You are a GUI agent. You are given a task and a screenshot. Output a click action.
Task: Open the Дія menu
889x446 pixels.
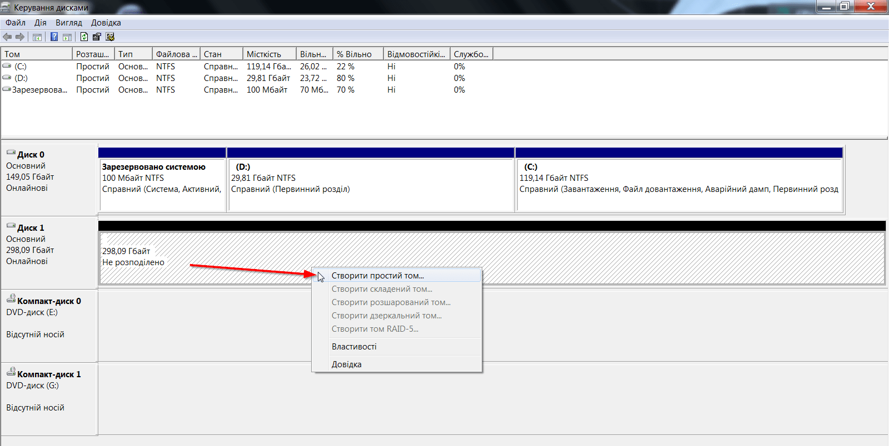point(41,23)
